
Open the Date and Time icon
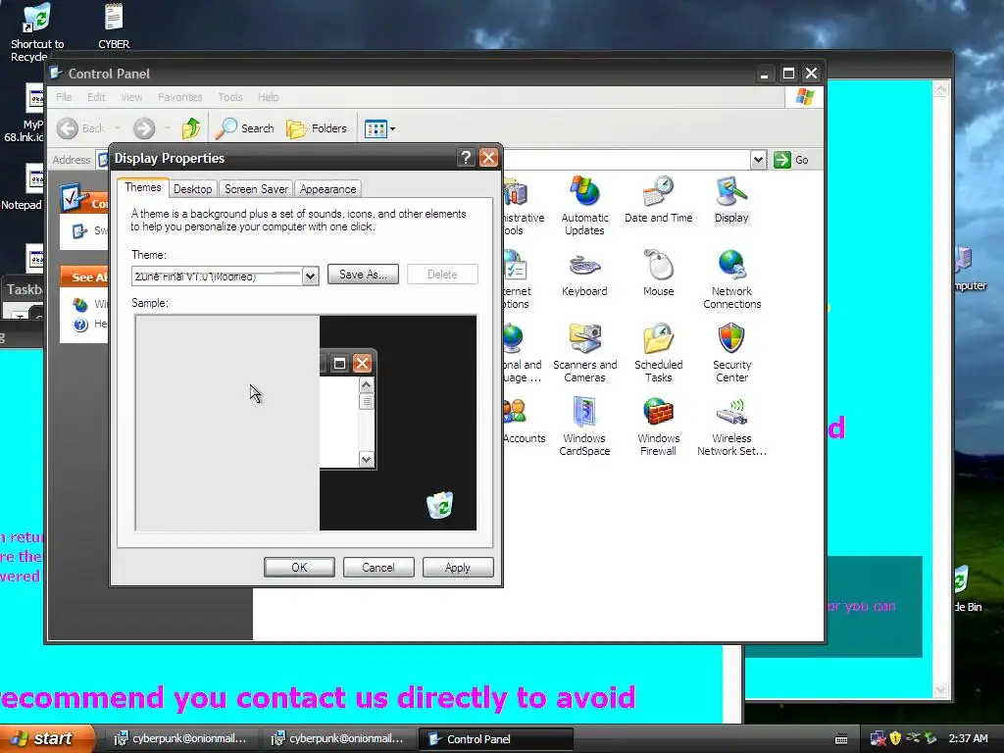[x=658, y=199]
